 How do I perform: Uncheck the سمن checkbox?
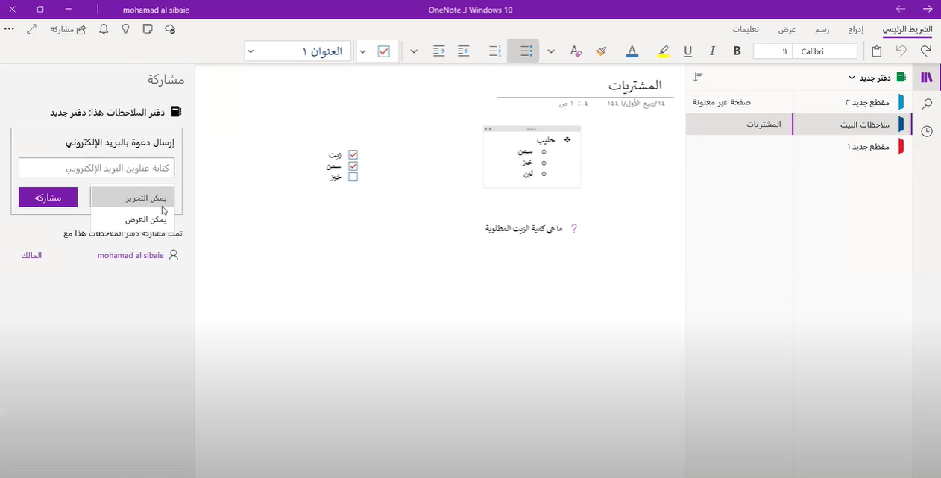point(353,166)
